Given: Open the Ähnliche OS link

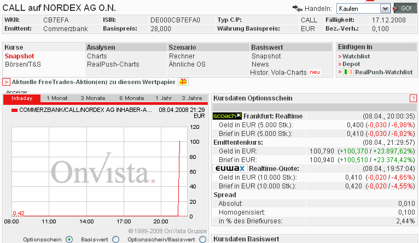Looking at the screenshot, I should (x=187, y=64).
